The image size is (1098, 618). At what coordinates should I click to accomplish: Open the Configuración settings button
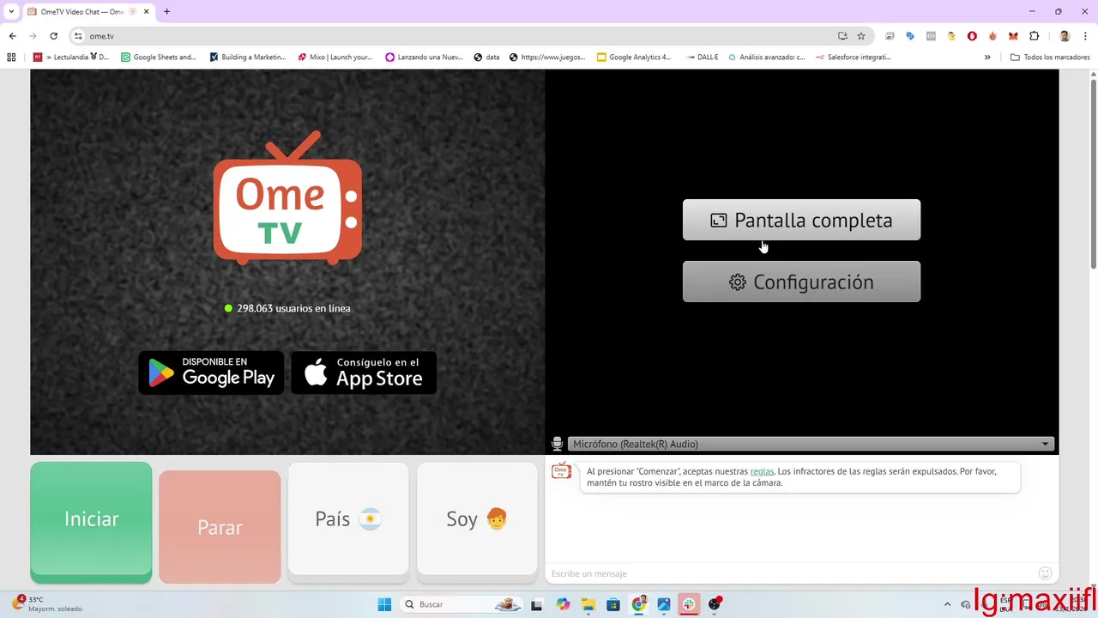pyautogui.click(x=801, y=282)
